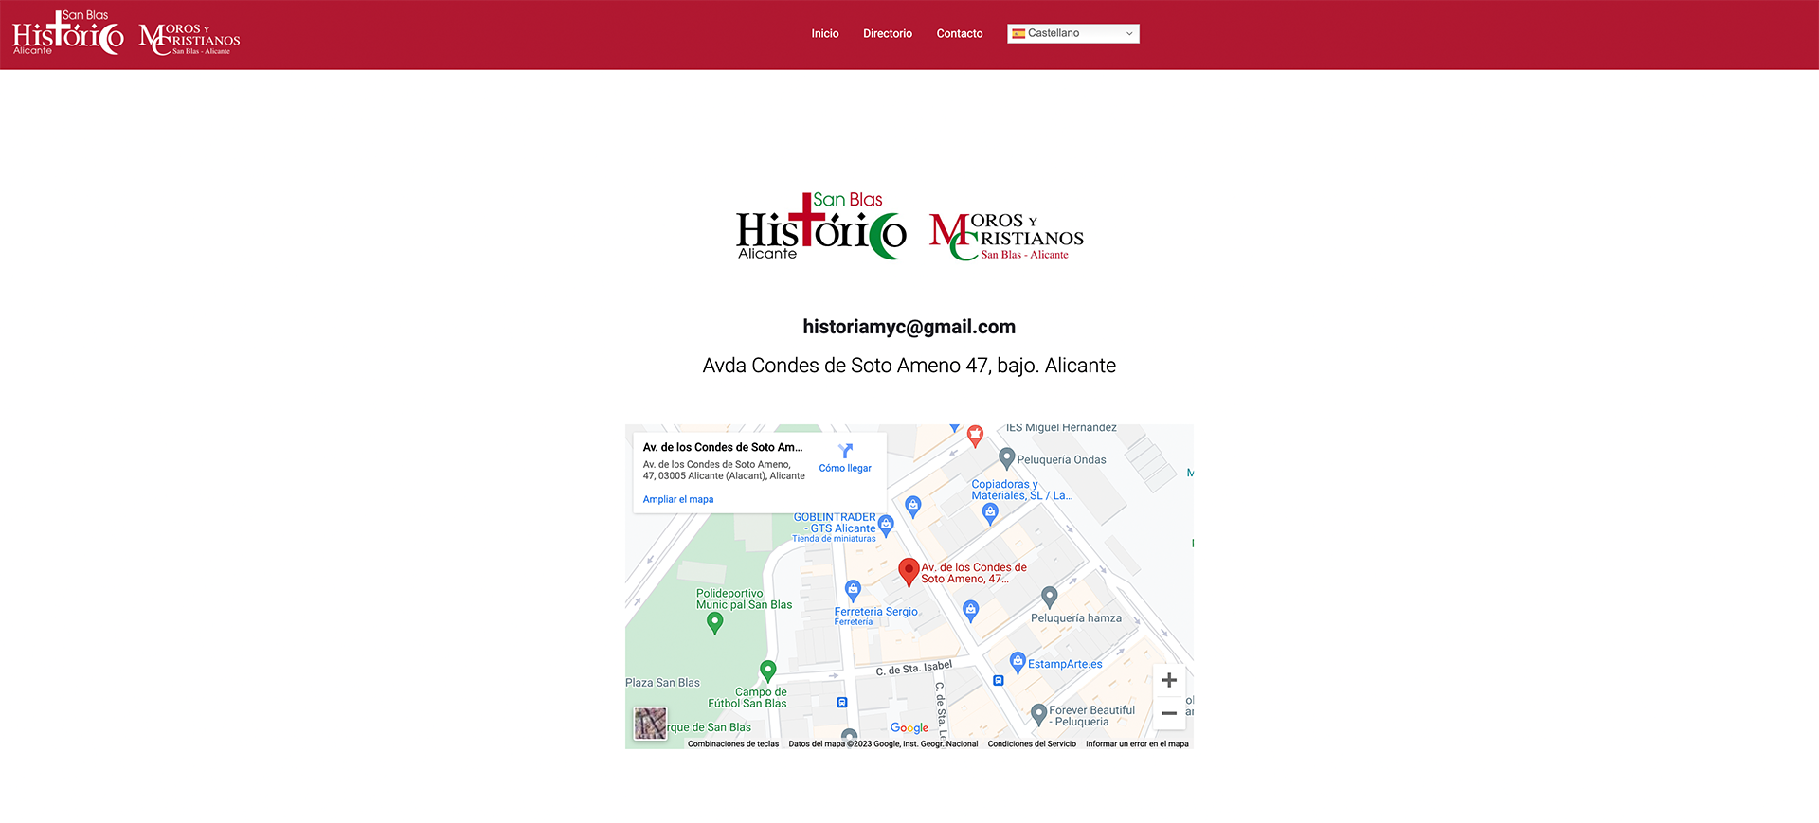Click the bus stop icon near C. de Sta. Isabel
The width and height of the screenshot is (1819, 823).
(x=998, y=681)
